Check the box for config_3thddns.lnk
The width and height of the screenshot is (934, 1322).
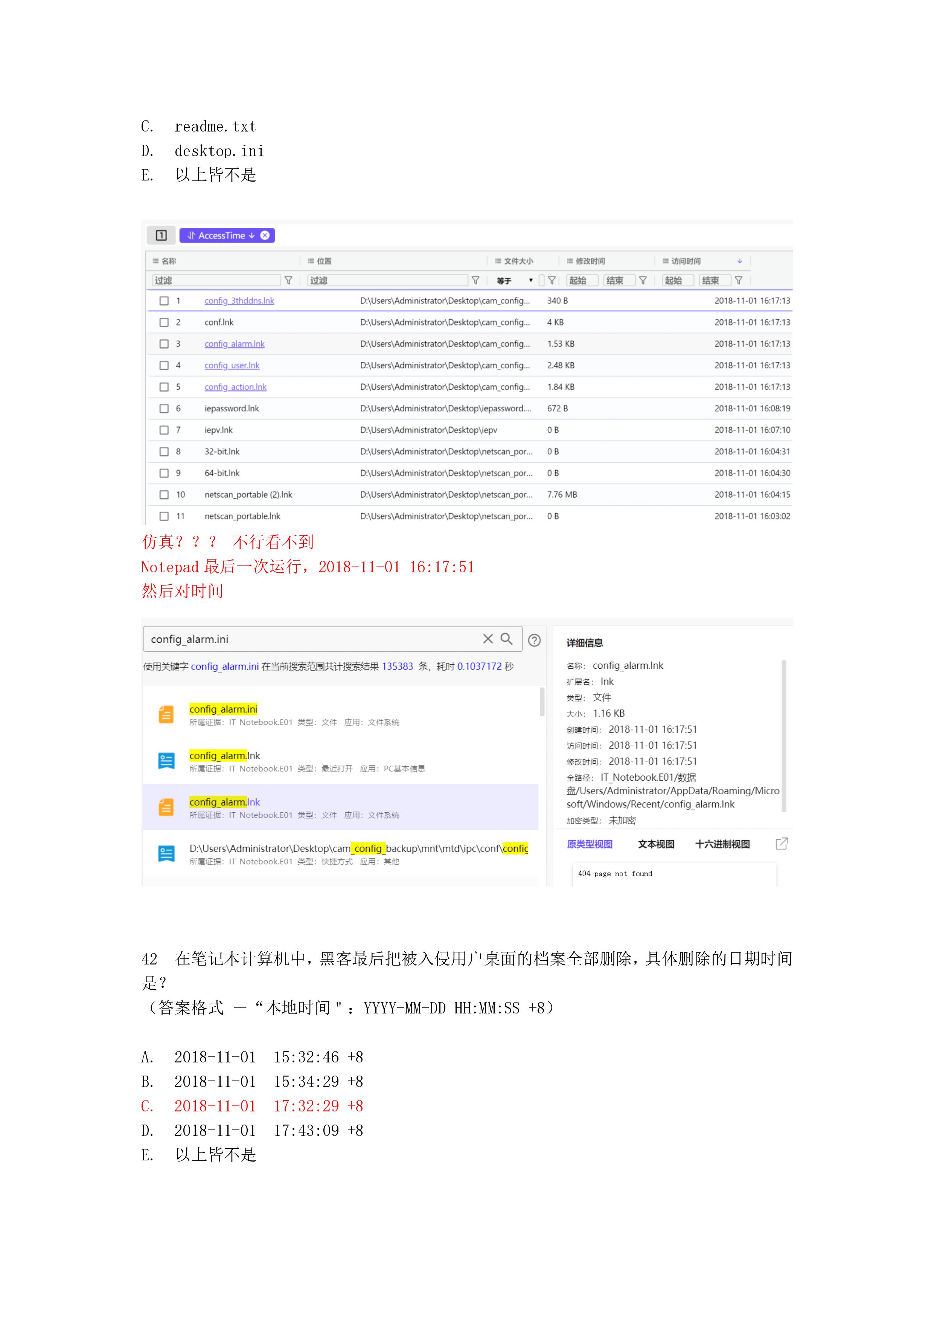(164, 301)
